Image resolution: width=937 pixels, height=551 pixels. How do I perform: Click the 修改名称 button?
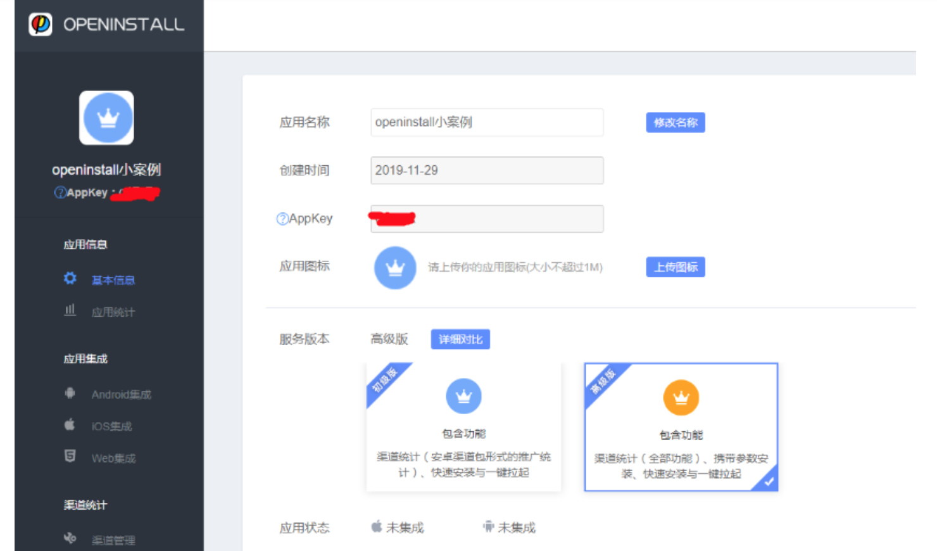[x=676, y=122]
